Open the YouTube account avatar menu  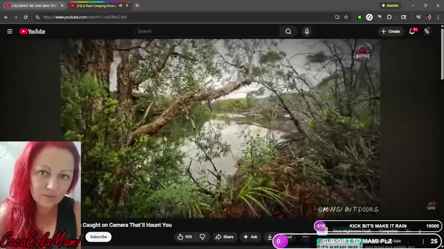pyautogui.click(x=427, y=31)
